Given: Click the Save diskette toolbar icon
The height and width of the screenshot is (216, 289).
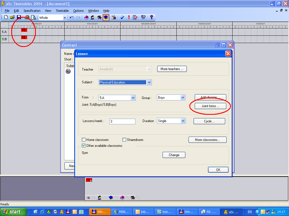Looking at the screenshot, I should 19,17.
